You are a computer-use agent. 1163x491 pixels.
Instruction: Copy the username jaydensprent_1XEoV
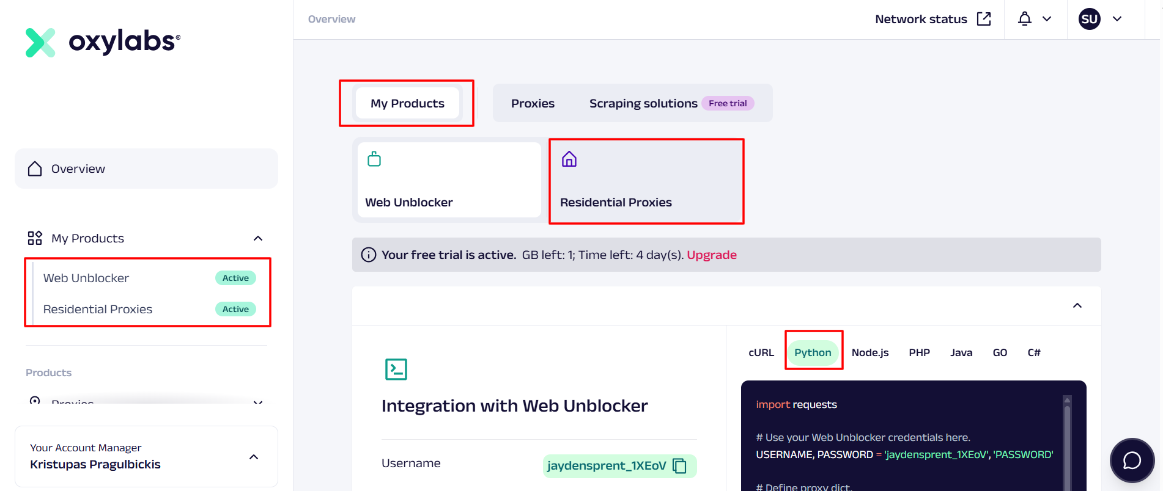click(x=679, y=466)
